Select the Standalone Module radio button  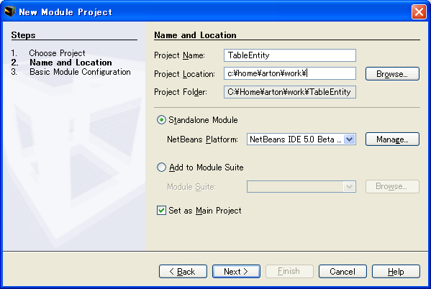[161, 120]
